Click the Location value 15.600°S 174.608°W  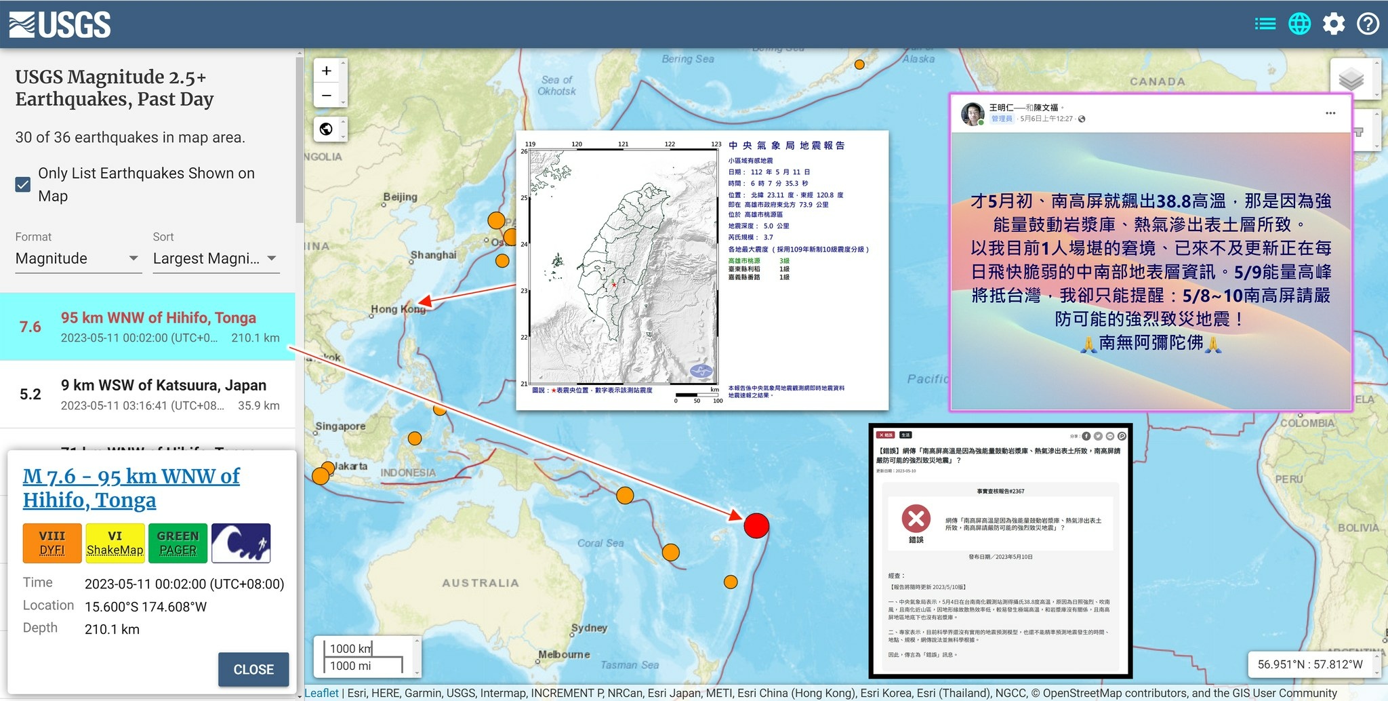pos(146,607)
